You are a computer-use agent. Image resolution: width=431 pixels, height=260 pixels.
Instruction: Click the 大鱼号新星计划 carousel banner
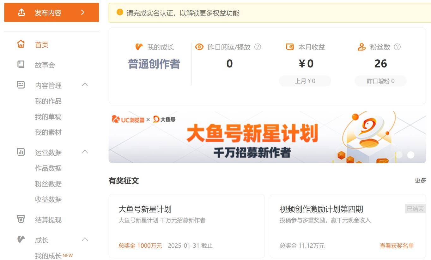[x=267, y=137]
